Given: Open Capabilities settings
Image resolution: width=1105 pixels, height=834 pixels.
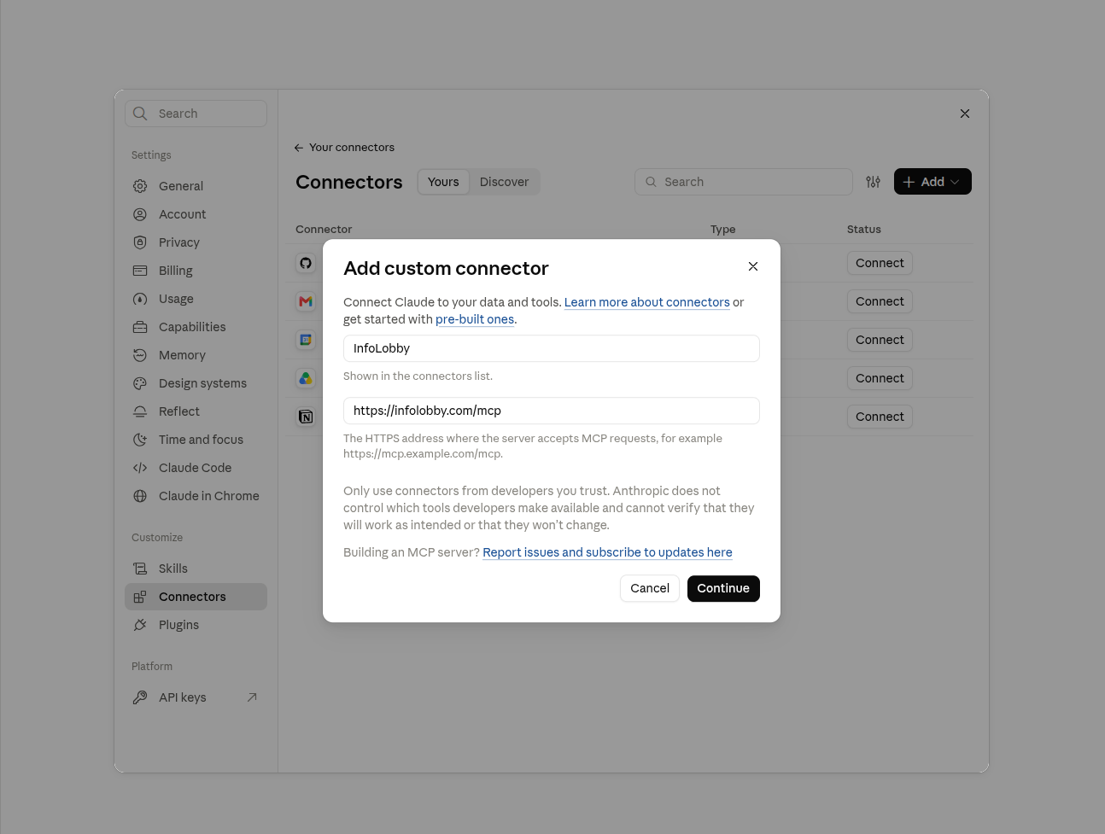Looking at the screenshot, I should click(196, 327).
